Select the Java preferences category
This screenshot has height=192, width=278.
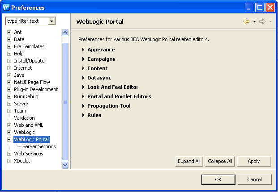pyautogui.click(x=19, y=75)
